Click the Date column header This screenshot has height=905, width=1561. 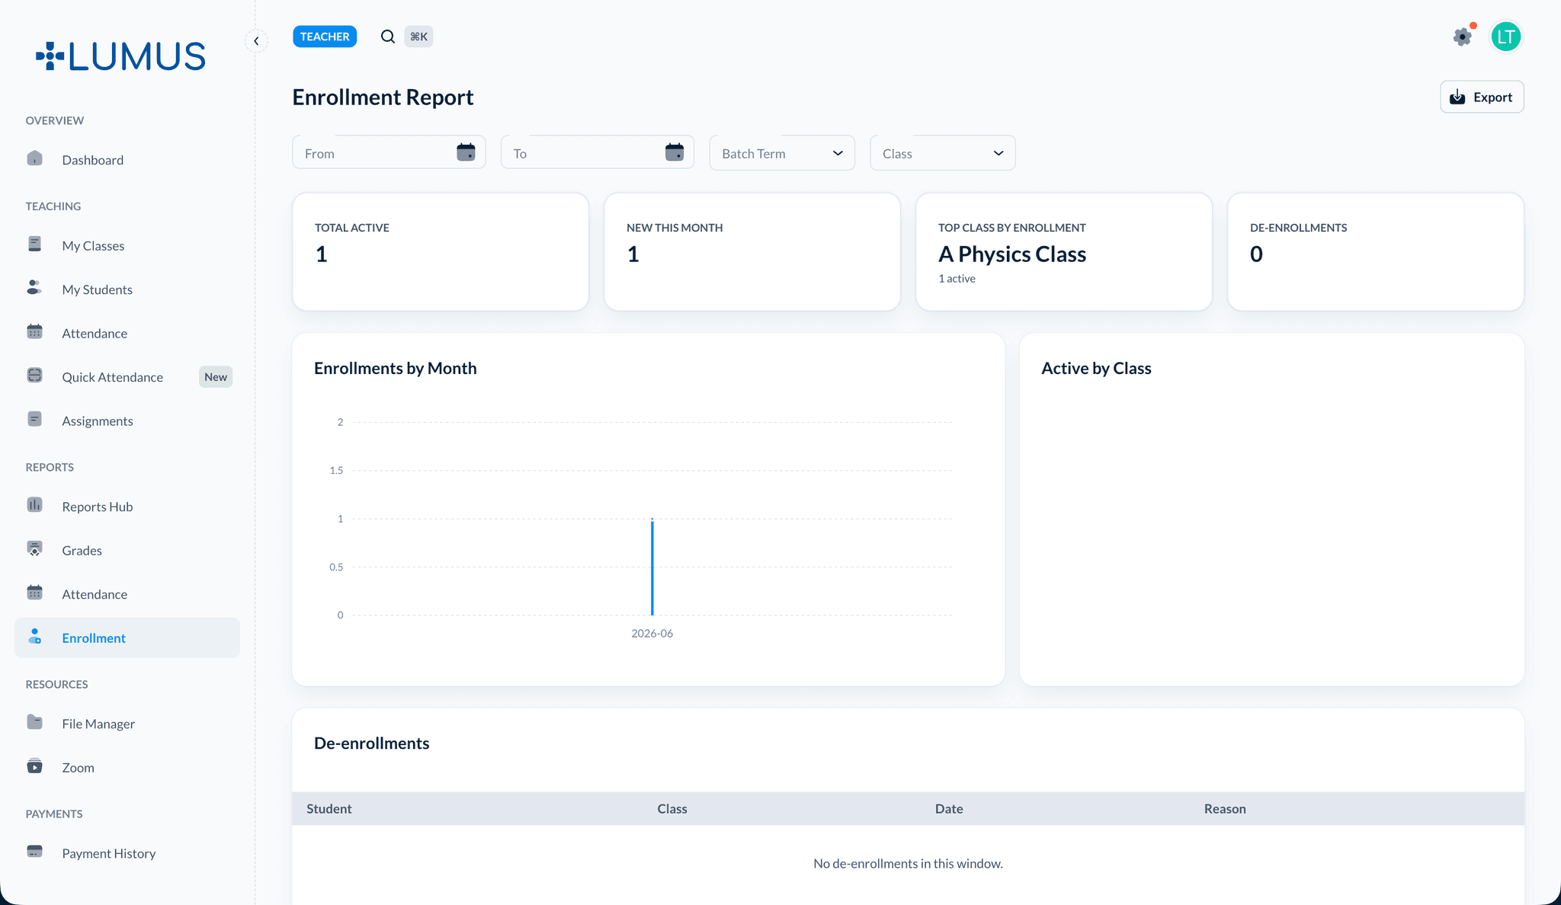click(x=949, y=809)
